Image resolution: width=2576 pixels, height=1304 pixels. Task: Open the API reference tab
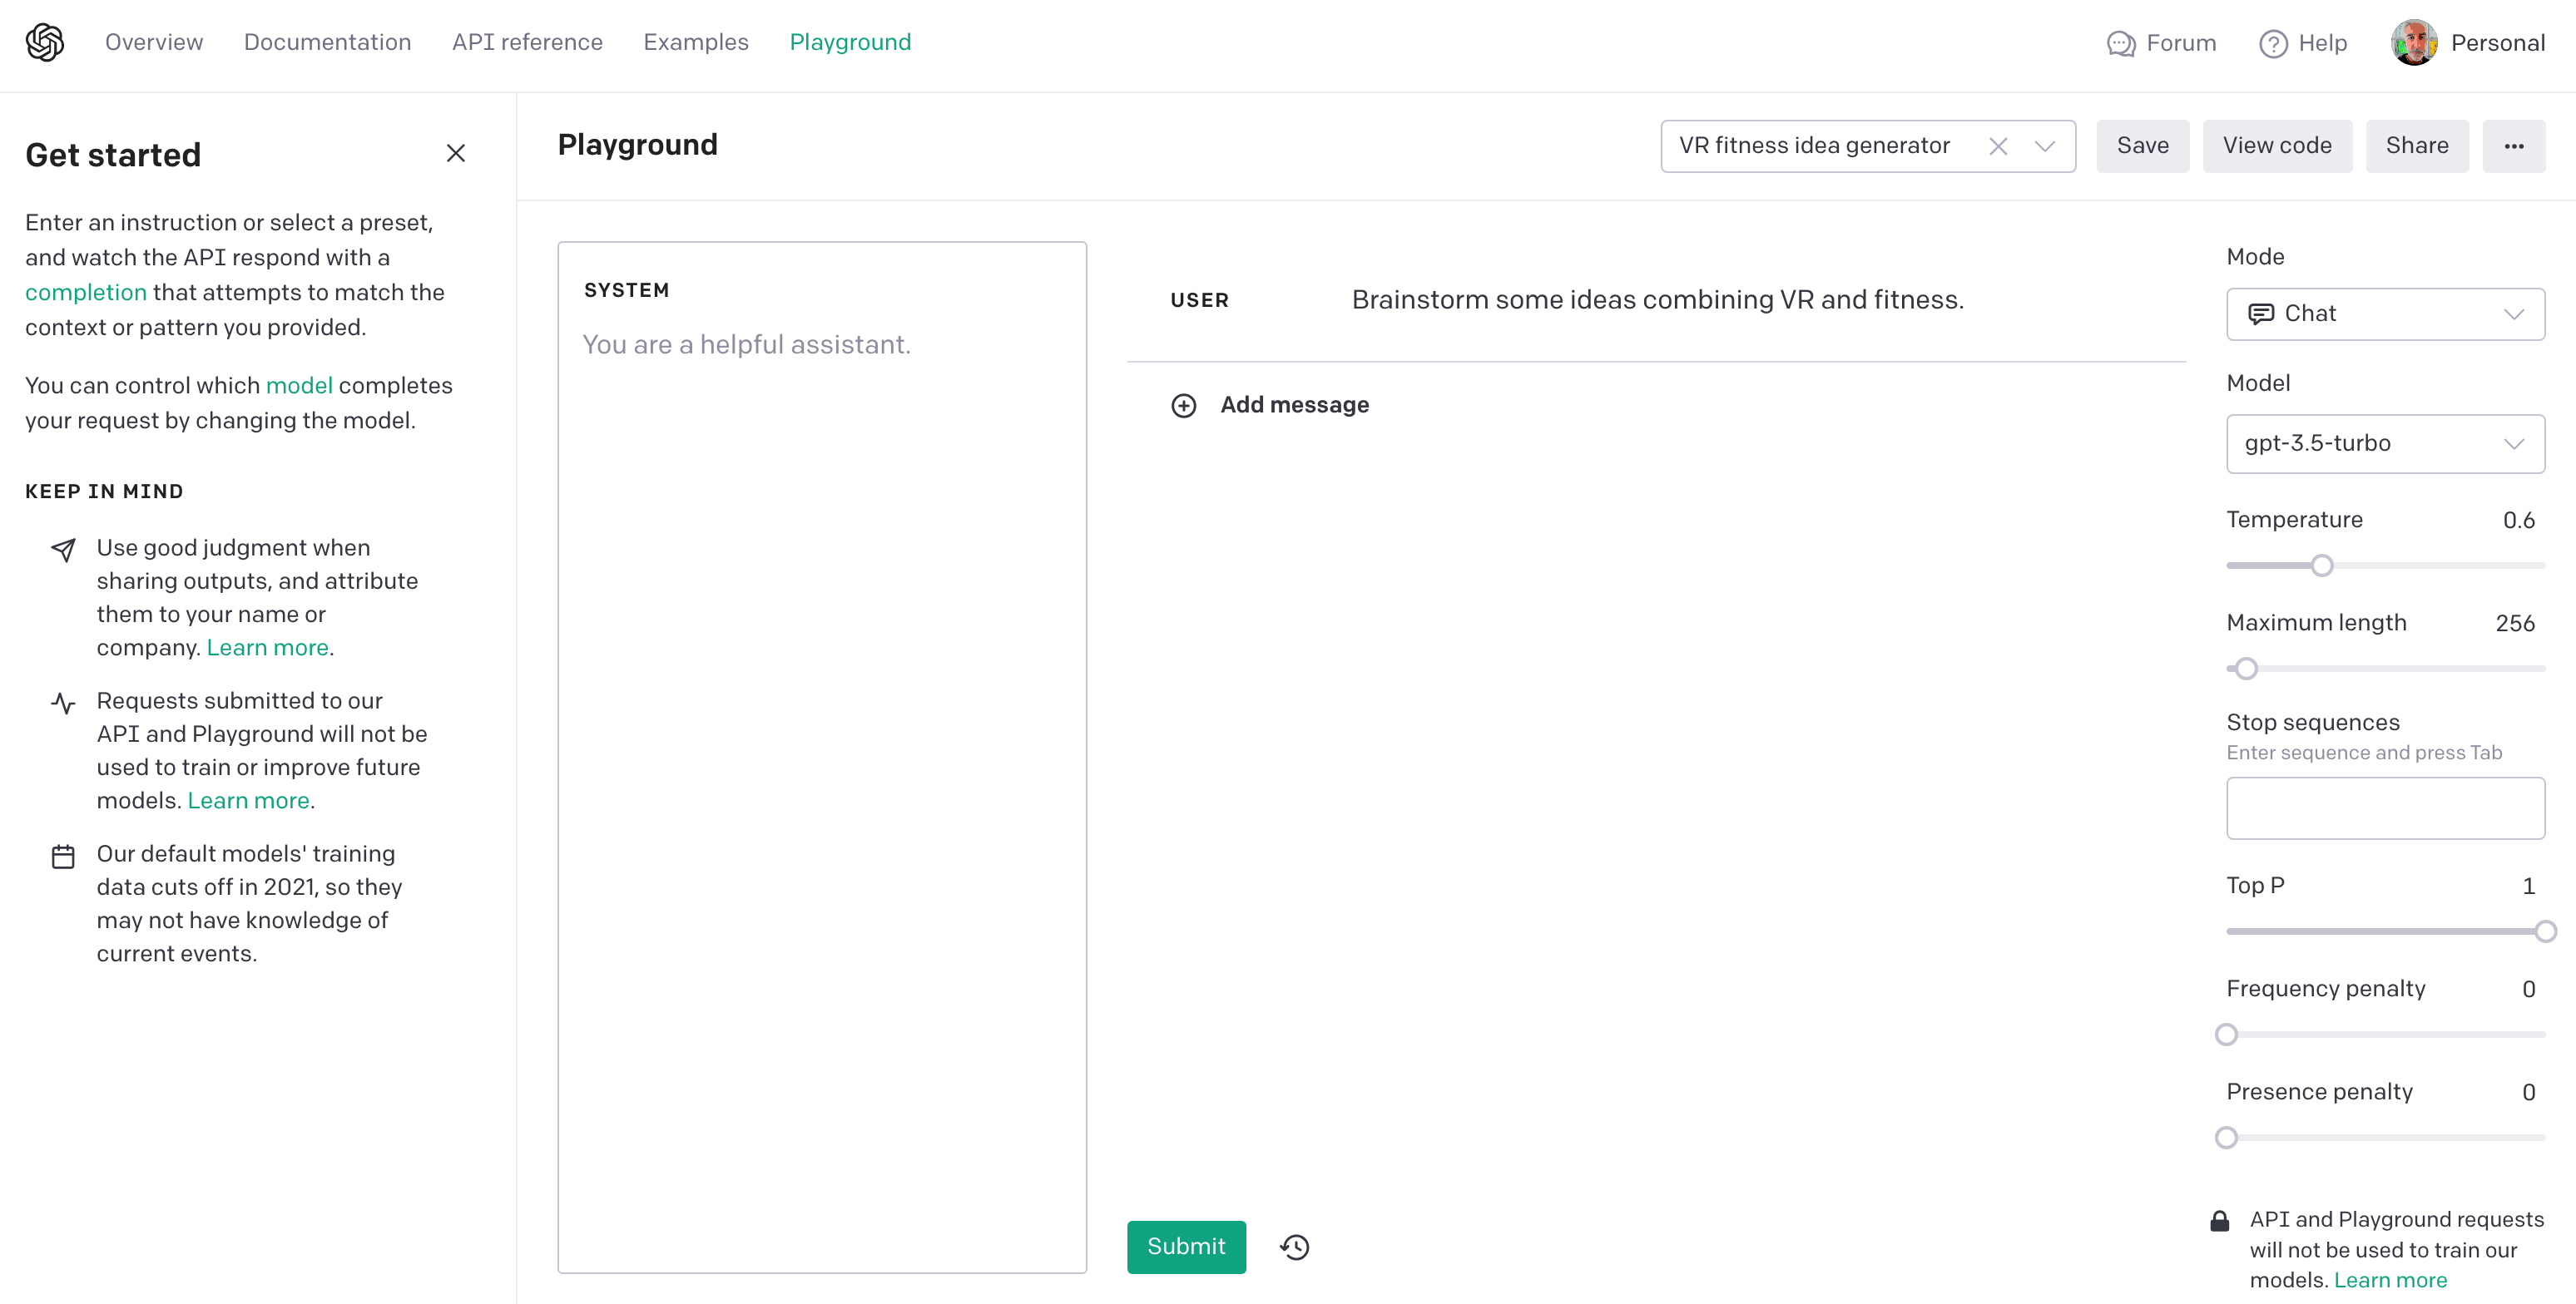(x=527, y=42)
